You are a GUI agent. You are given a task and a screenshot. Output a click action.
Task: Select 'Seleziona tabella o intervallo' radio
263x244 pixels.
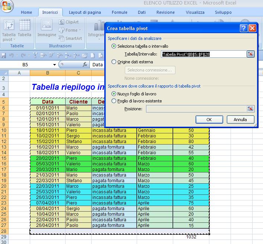[x=114, y=46]
